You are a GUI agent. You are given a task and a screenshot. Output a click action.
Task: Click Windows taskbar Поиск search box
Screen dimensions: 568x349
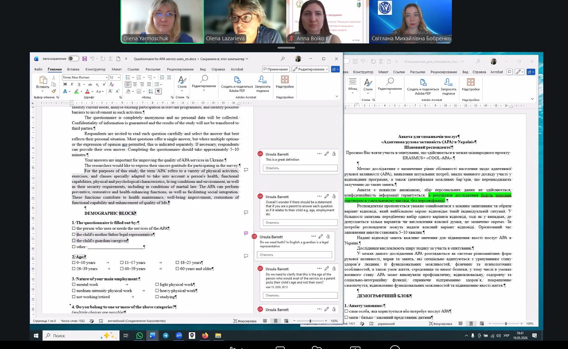[x=81, y=335]
